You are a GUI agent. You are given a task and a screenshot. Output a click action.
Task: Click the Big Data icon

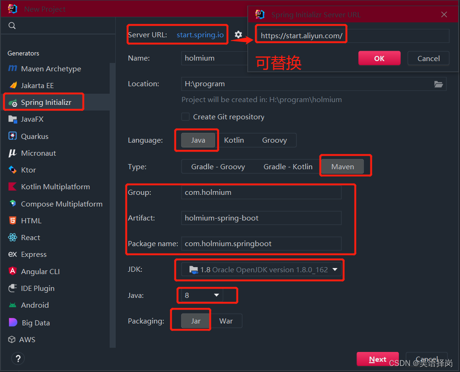click(13, 322)
